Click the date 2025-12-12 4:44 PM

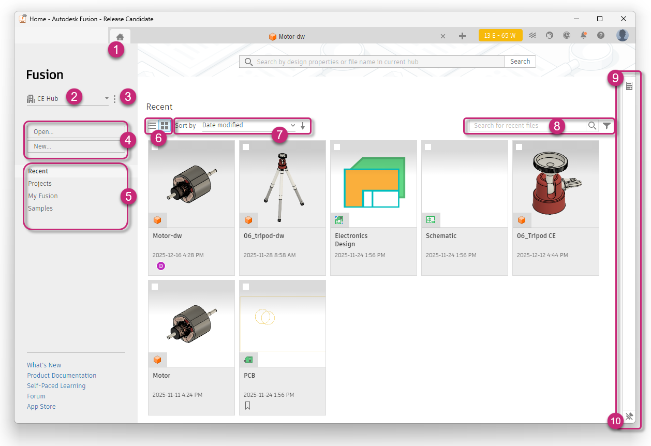tap(542, 255)
